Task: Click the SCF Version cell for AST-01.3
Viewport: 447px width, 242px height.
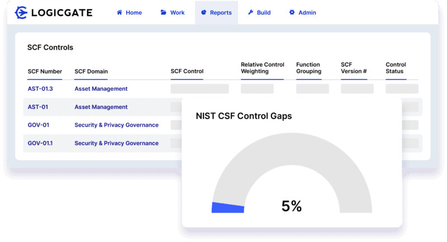Action: 357,89
